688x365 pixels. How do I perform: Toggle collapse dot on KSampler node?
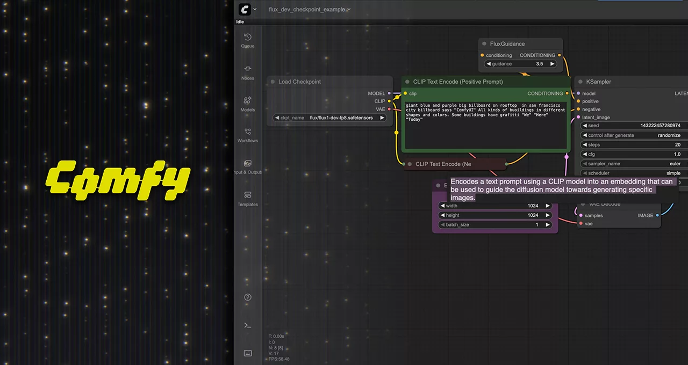click(x=580, y=82)
